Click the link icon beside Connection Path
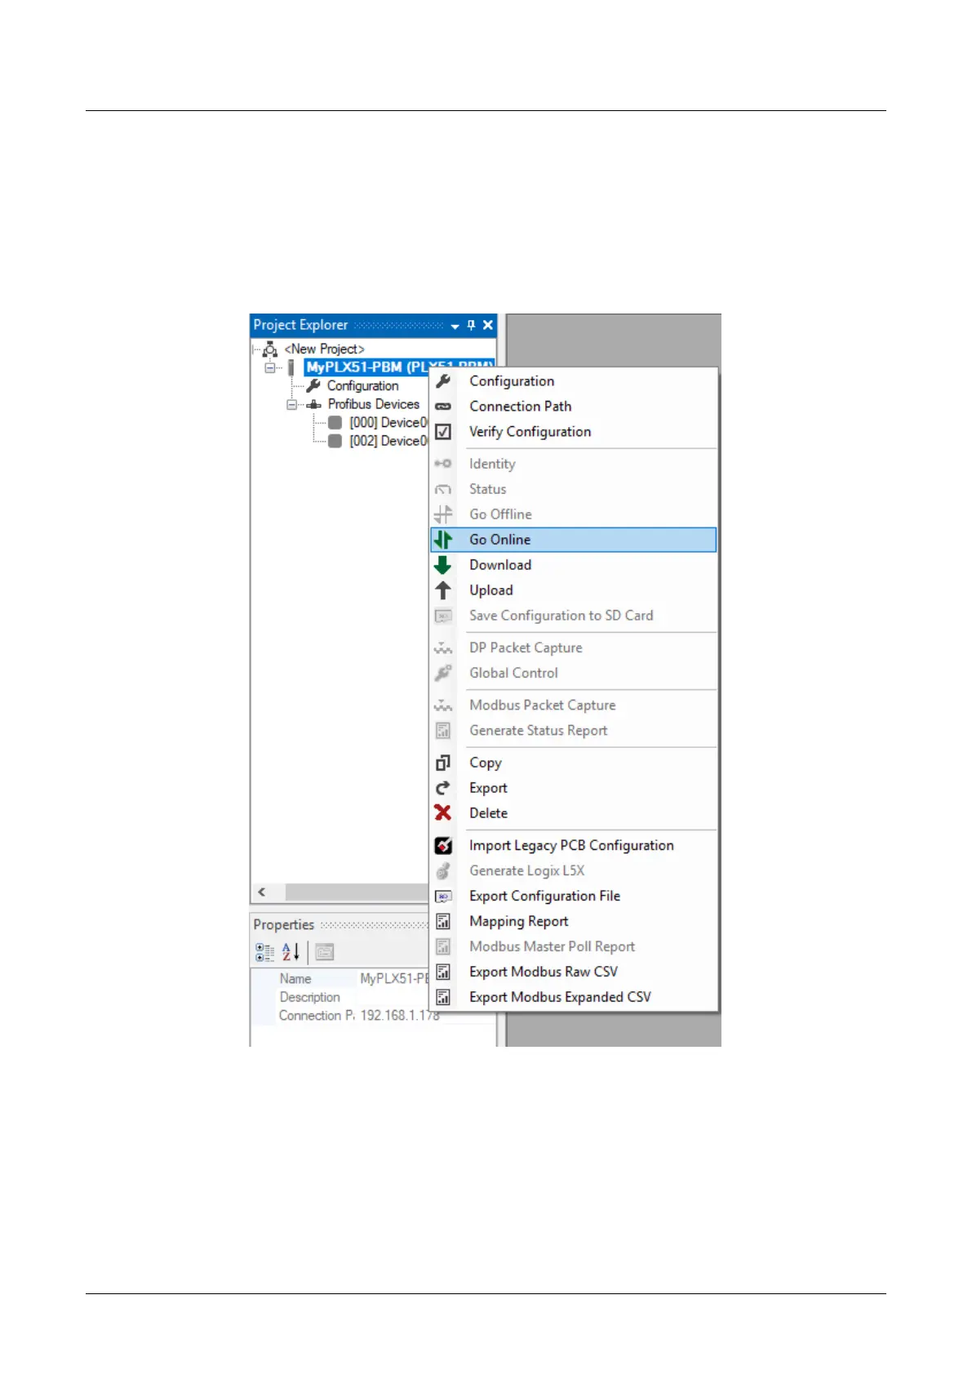The width and height of the screenshot is (972, 1375). [443, 407]
